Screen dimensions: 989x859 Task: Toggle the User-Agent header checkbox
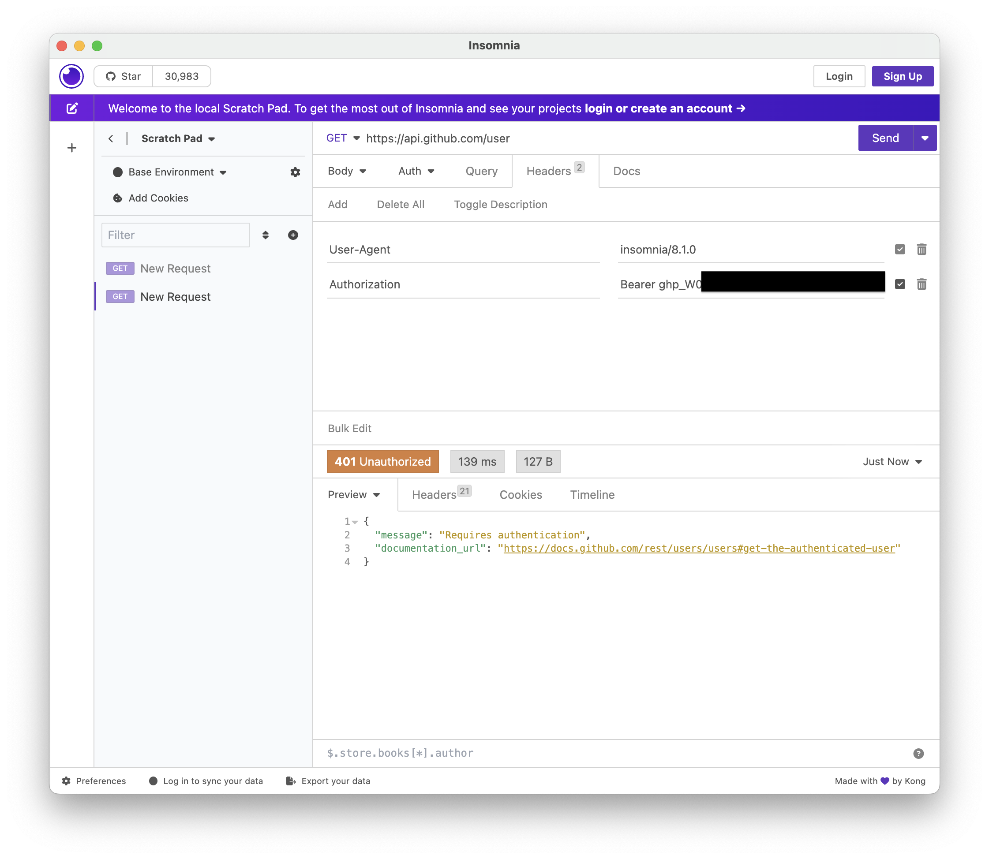(x=900, y=249)
